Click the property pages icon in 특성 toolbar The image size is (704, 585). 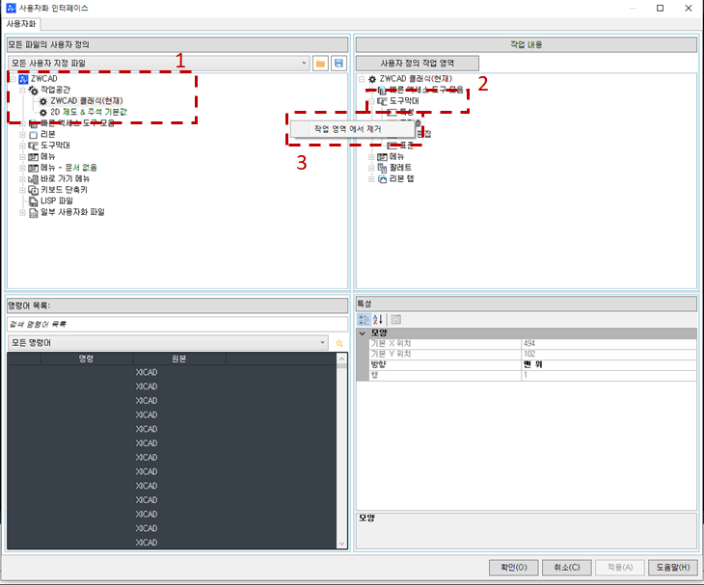[395, 319]
